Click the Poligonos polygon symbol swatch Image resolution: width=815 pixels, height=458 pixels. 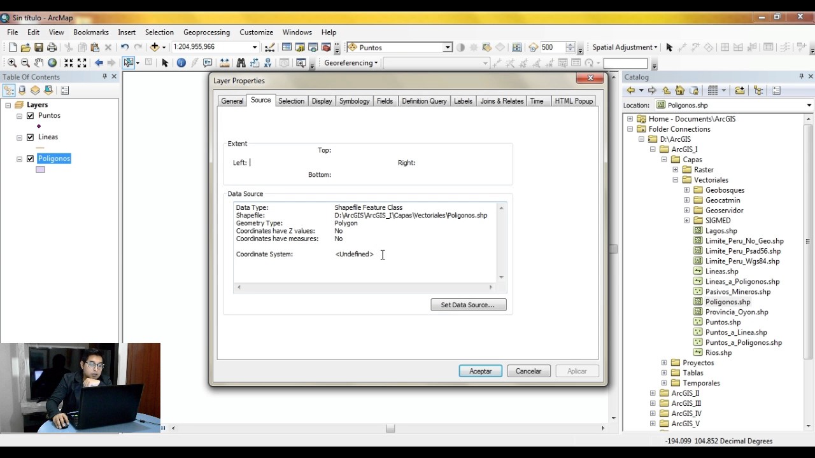pyautogui.click(x=40, y=170)
